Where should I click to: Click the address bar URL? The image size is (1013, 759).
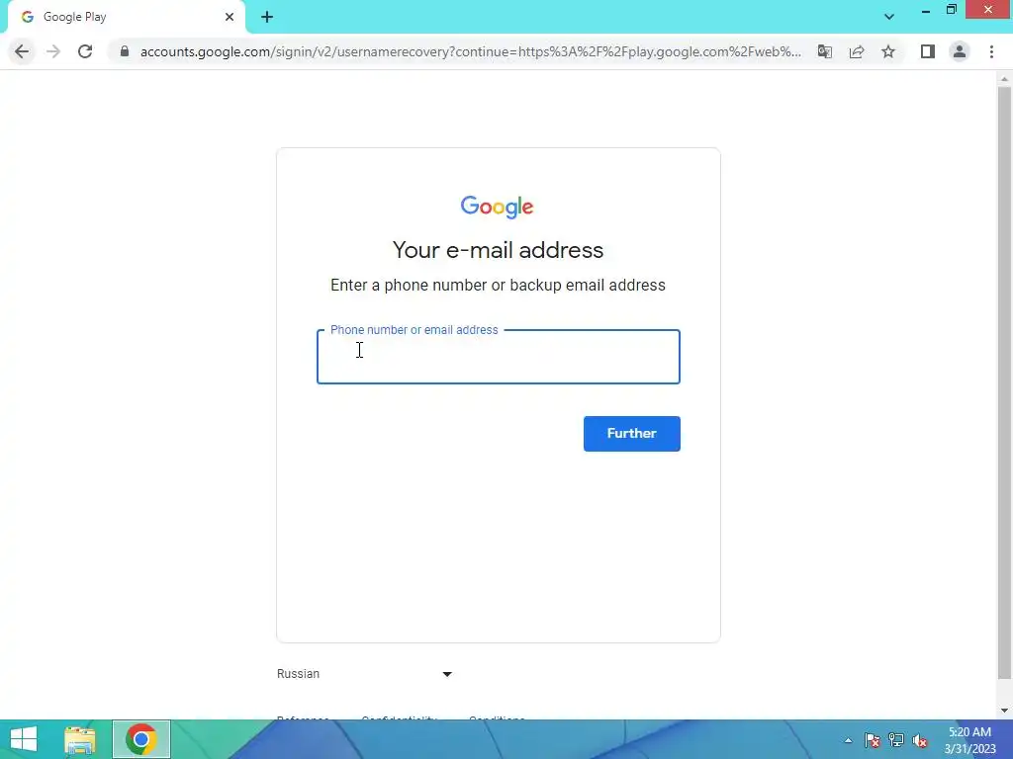[x=470, y=51]
